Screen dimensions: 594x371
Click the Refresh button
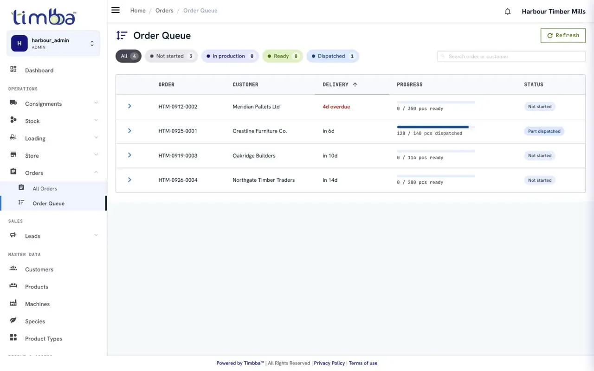point(563,35)
